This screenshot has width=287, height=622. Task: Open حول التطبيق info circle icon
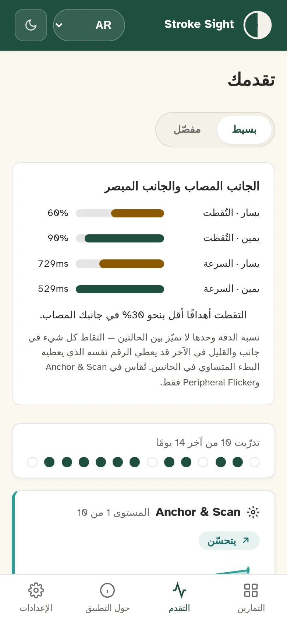[107, 590]
